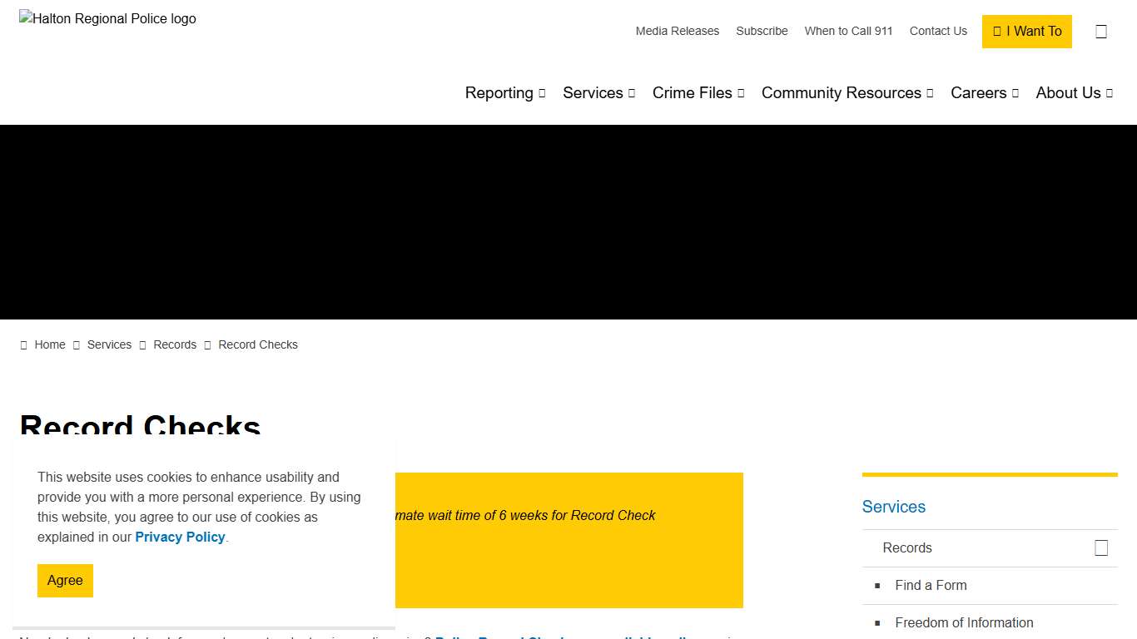
Task: Open the Crime Files dropdown
Action: (x=698, y=93)
